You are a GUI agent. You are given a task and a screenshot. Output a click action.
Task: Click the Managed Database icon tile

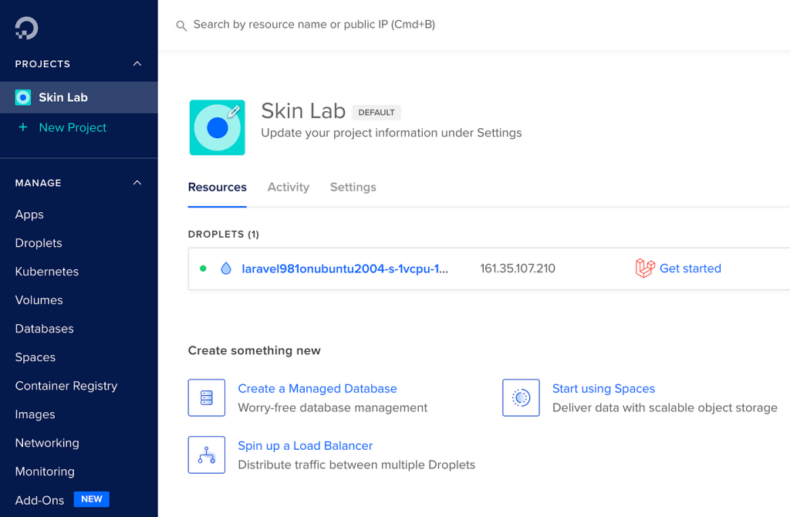(x=207, y=397)
